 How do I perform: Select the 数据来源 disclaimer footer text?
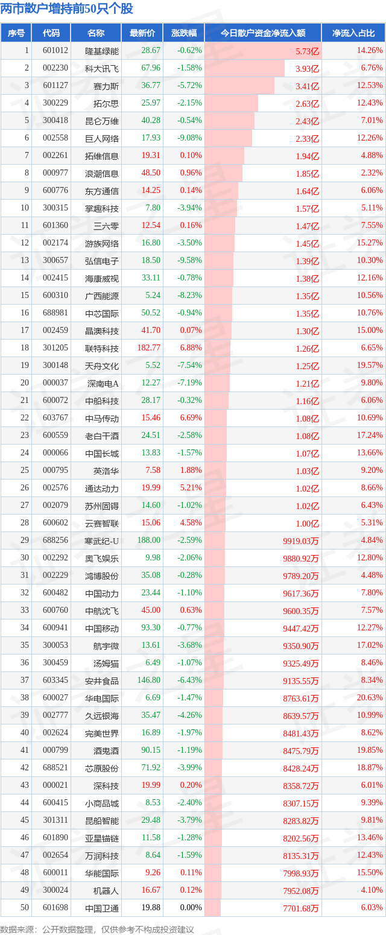[x=98, y=930]
